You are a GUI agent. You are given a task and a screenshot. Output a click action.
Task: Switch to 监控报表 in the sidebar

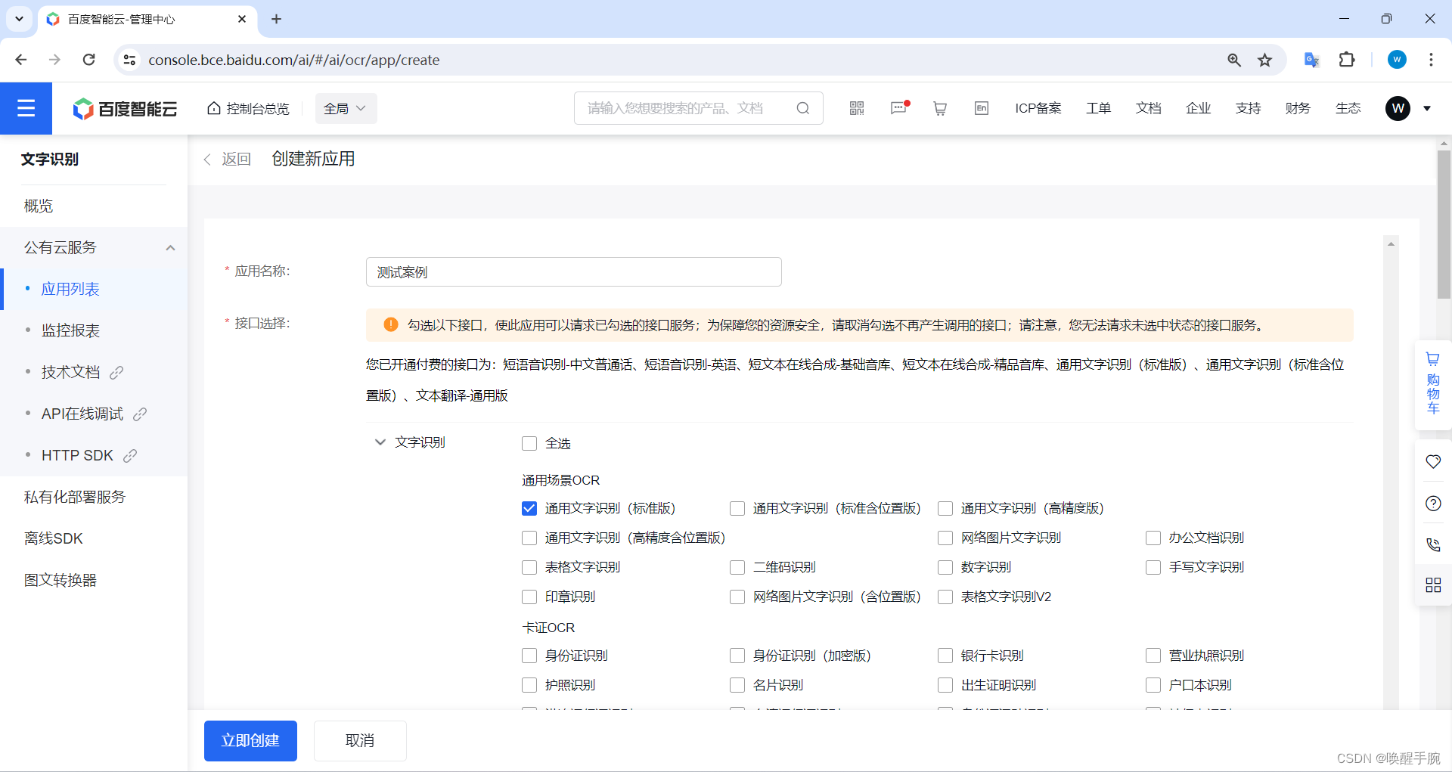point(70,330)
